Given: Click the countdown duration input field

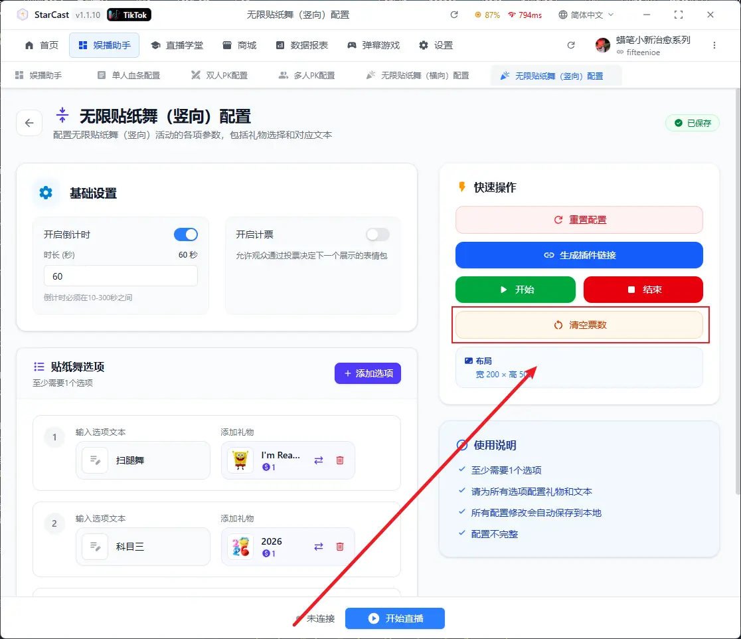Looking at the screenshot, I should point(120,276).
